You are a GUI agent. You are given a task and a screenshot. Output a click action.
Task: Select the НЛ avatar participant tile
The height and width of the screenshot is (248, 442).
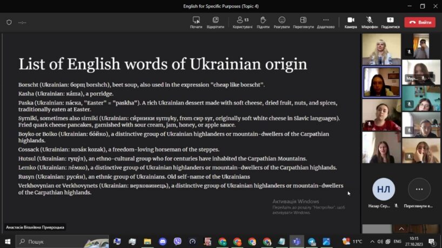[x=384, y=190]
